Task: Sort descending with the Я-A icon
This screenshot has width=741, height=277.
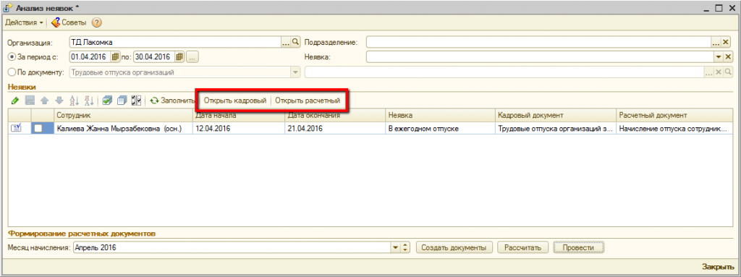Action: click(x=89, y=101)
